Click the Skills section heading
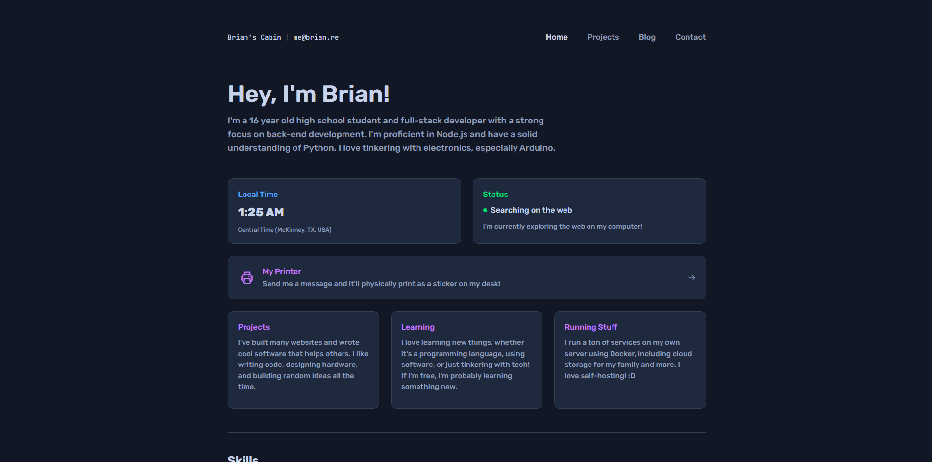 click(x=243, y=459)
